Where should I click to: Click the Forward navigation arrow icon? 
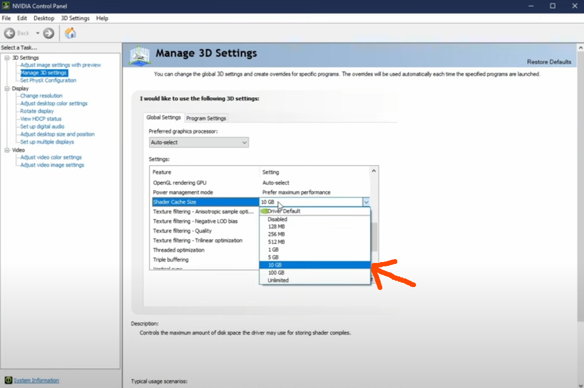coord(49,33)
